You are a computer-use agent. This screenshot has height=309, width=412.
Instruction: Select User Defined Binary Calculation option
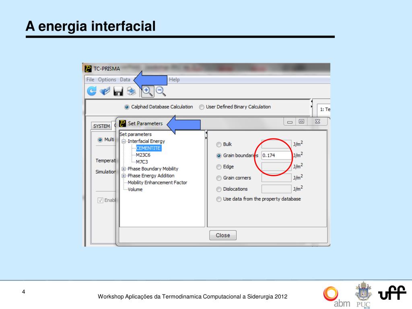point(202,107)
